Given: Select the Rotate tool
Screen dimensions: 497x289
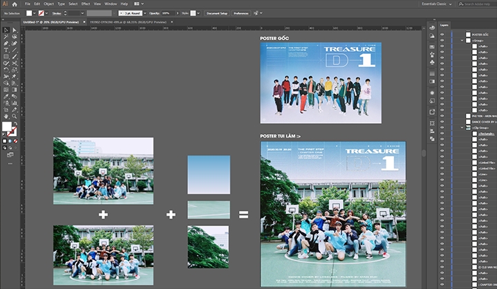Looking at the screenshot, I should coord(6,70).
